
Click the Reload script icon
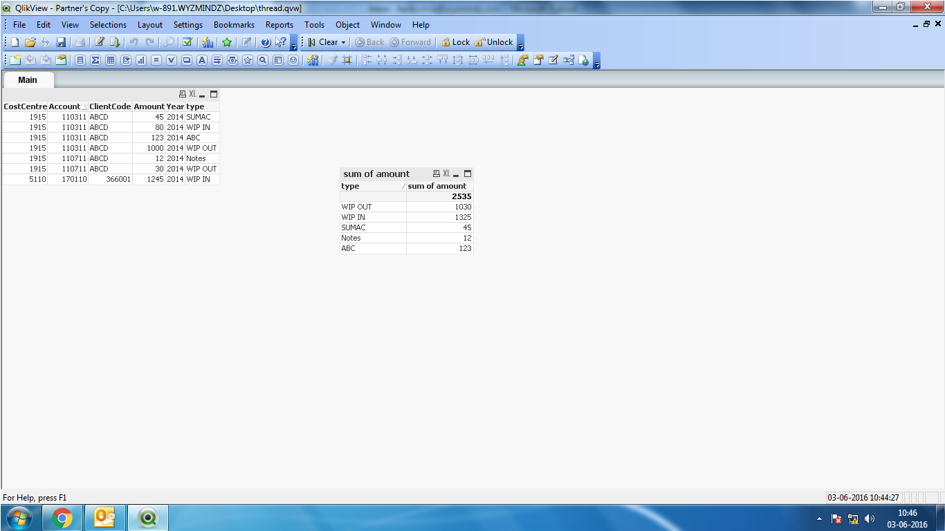(115, 42)
